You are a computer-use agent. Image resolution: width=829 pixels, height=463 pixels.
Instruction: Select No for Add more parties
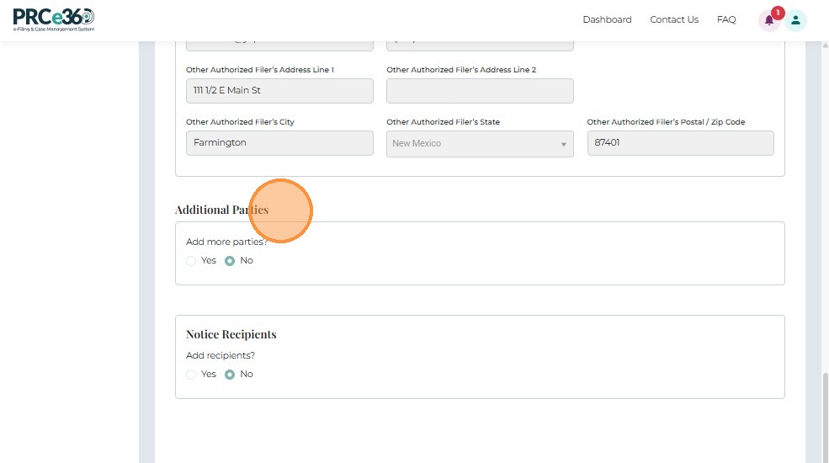pyautogui.click(x=230, y=261)
